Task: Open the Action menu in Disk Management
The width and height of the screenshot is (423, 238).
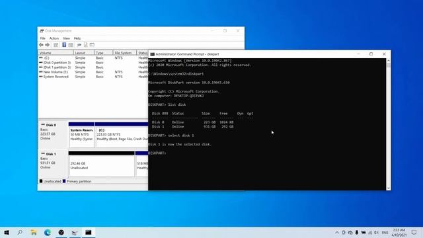Action: pyautogui.click(x=54, y=38)
